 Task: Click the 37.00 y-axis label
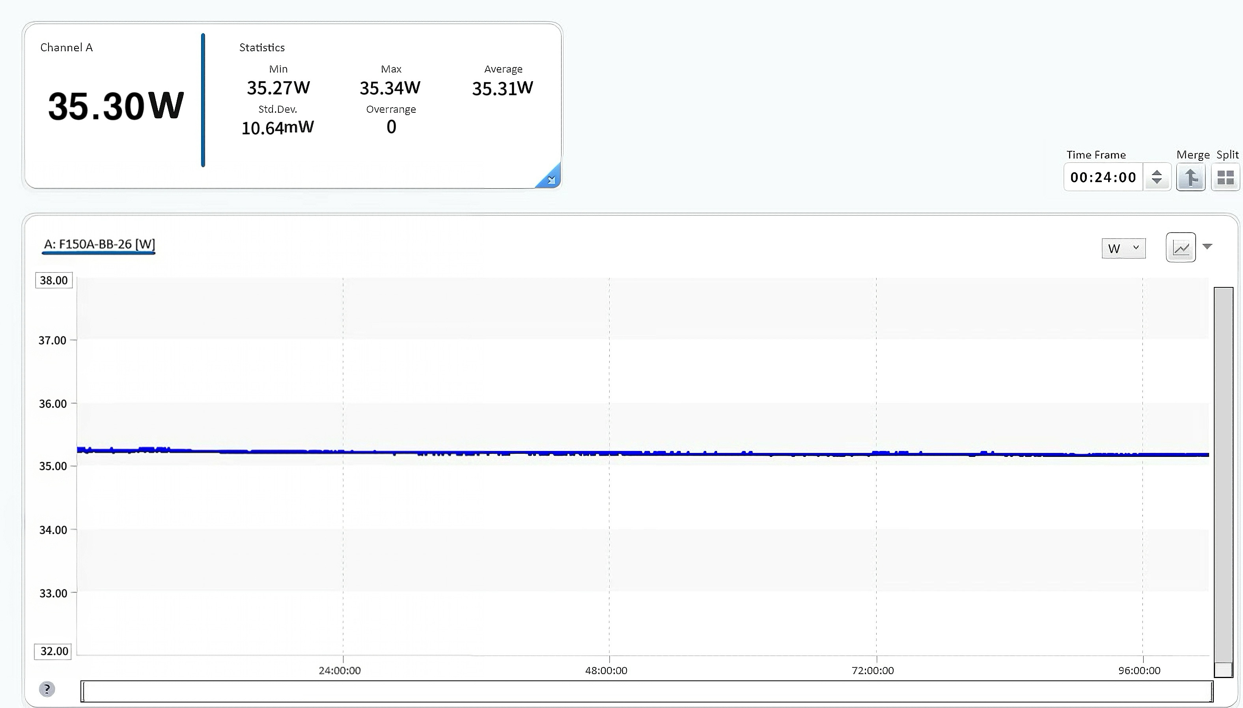point(52,340)
